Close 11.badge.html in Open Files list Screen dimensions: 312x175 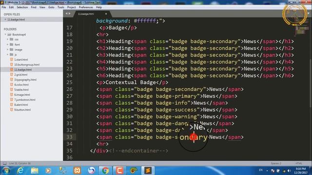pyautogui.click(x=5, y=19)
